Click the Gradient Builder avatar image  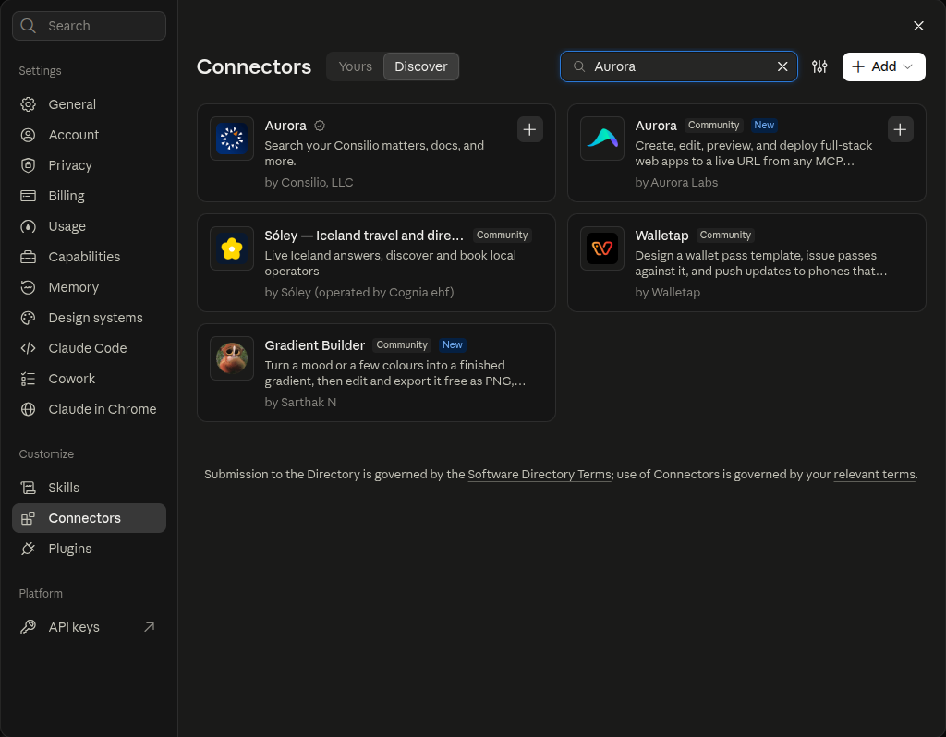[x=232, y=357]
